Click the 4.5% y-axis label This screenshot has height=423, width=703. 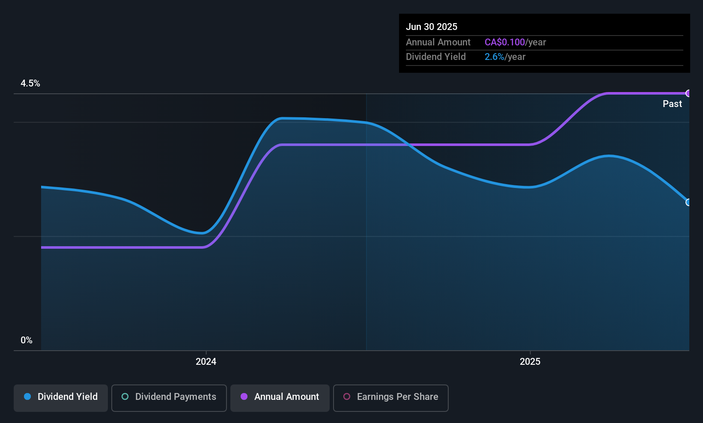coord(30,83)
